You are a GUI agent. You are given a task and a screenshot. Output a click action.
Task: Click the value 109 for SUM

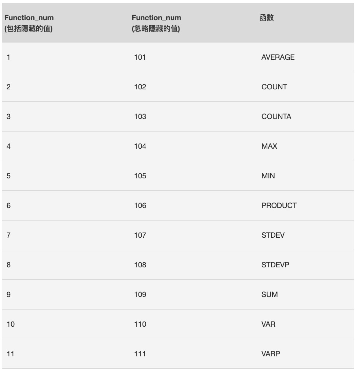pyautogui.click(x=140, y=294)
